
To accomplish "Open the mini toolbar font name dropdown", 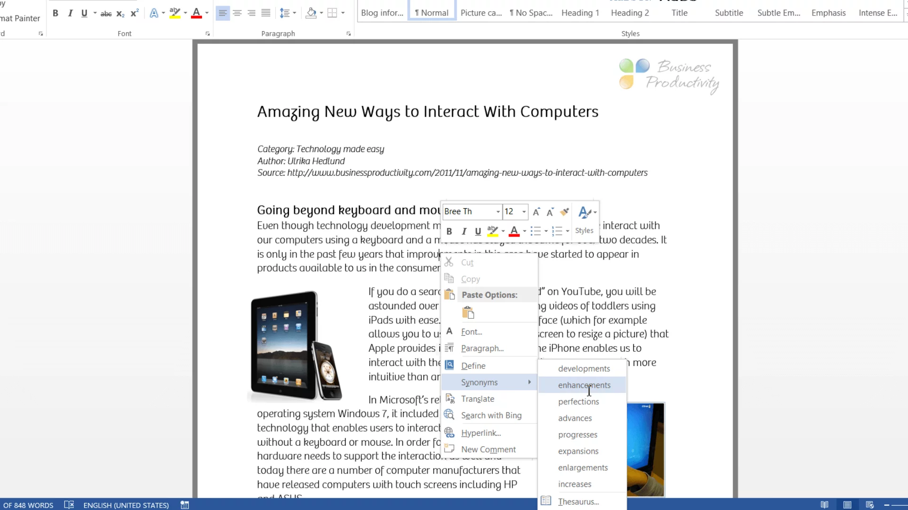I will click(498, 212).
